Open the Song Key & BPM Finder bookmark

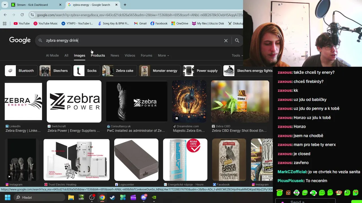tap(113, 23)
